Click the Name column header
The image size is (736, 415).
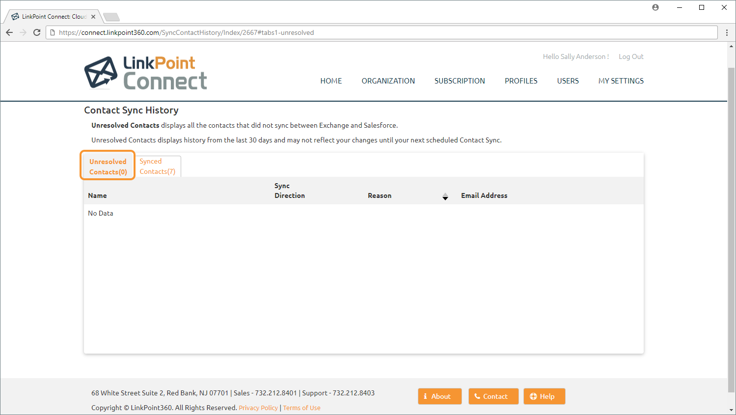tap(97, 195)
